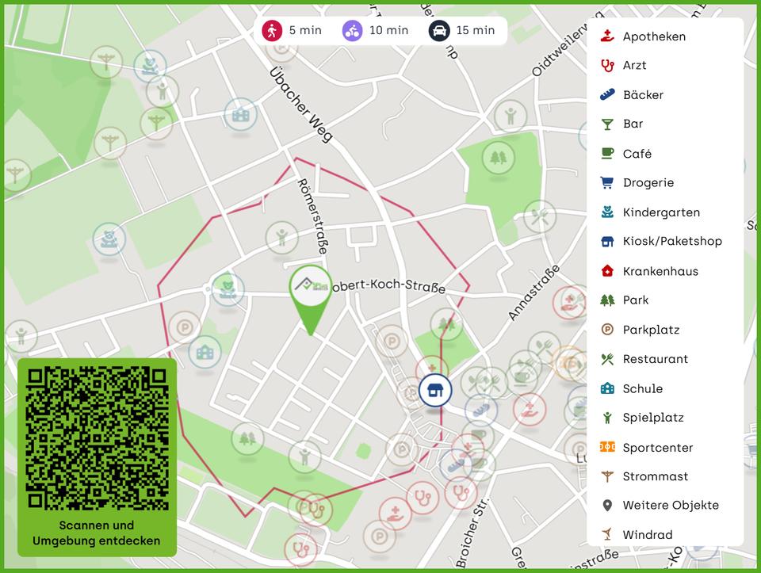761x573 pixels.
Task: Click the Bäcker bread icon in legend
Action: (607, 95)
